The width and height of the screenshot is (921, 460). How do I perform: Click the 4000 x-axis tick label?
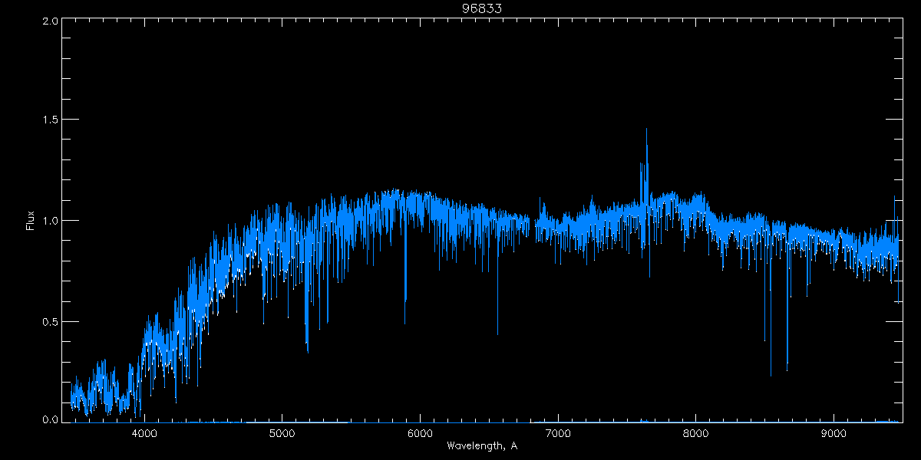pyautogui.click(x=144, y=433)
